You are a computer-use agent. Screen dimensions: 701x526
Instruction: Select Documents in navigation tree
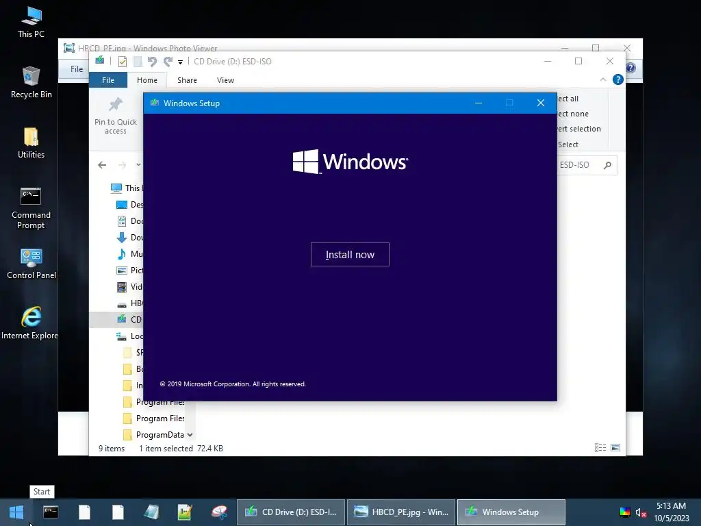coord(129,221)
